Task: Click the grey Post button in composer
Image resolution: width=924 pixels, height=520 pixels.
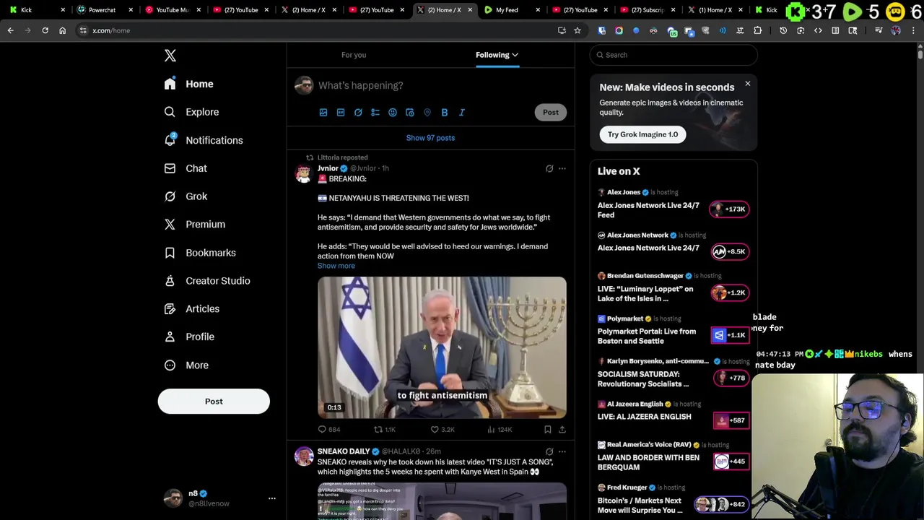Action: pyautogui.click(x=551, y=112)
